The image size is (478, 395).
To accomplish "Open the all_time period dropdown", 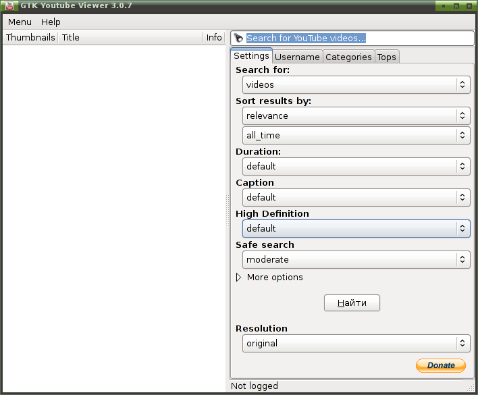I will click(356, 135).
